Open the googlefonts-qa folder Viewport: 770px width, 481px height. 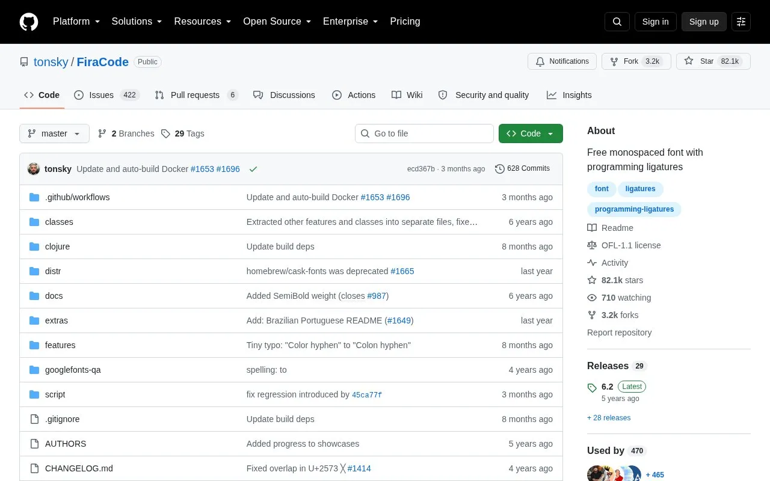pos(73,370)
